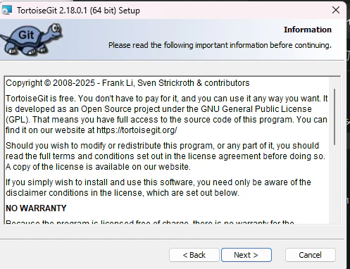Click the TortoiseGit turtle logo

coord(32,39)
